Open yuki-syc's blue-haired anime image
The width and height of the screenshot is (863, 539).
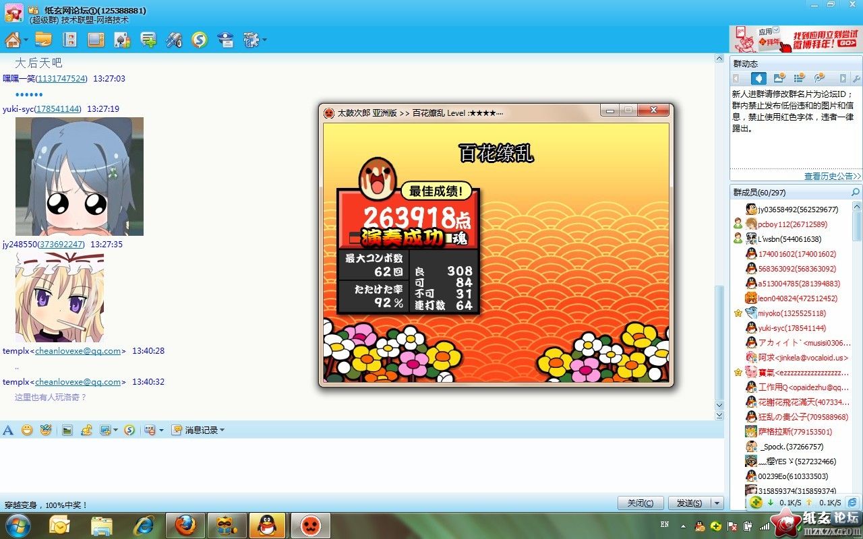80,177
